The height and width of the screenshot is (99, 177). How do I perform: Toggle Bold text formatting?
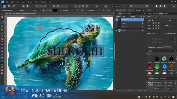[44, 10]
